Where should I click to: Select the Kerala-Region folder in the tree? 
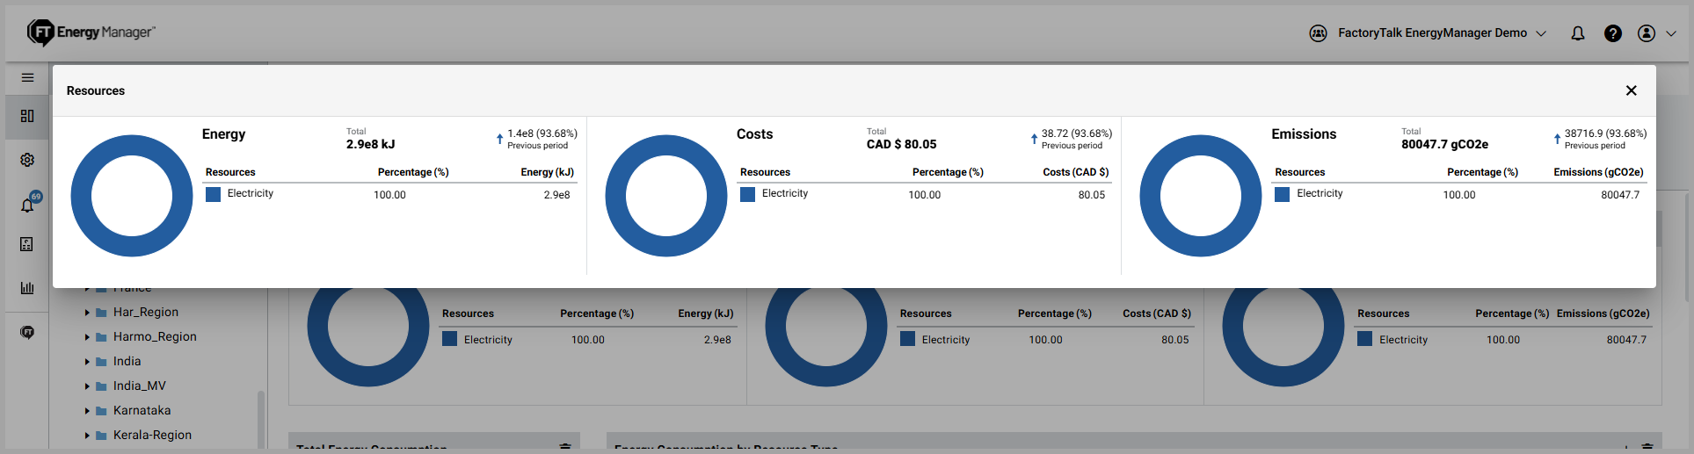tap(151, 436)
